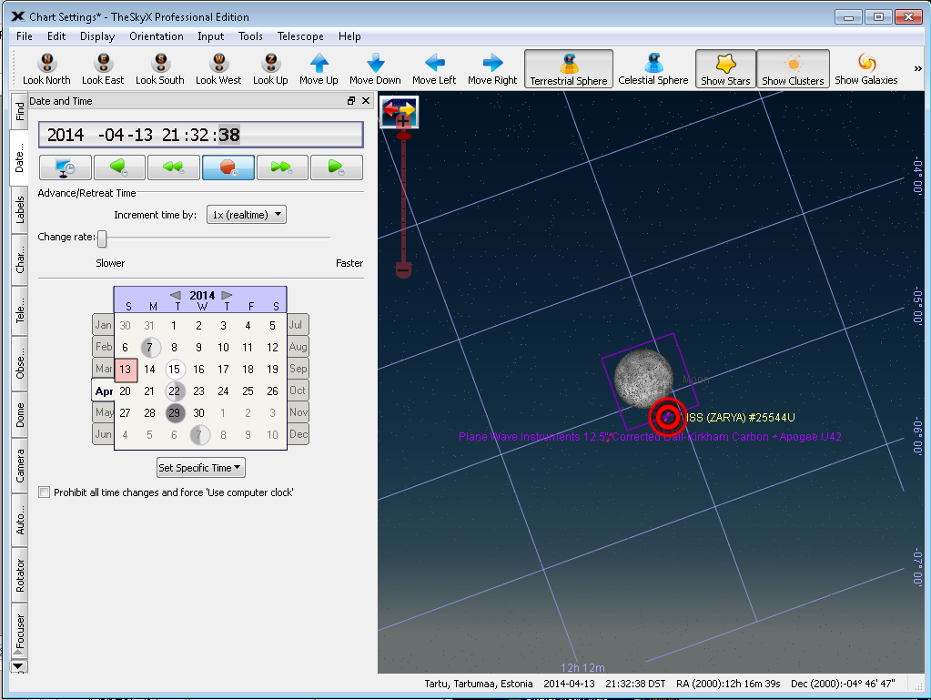Click the use computer clock button
This screenshot has width=931, height=700.
click(x=65, y=167)
